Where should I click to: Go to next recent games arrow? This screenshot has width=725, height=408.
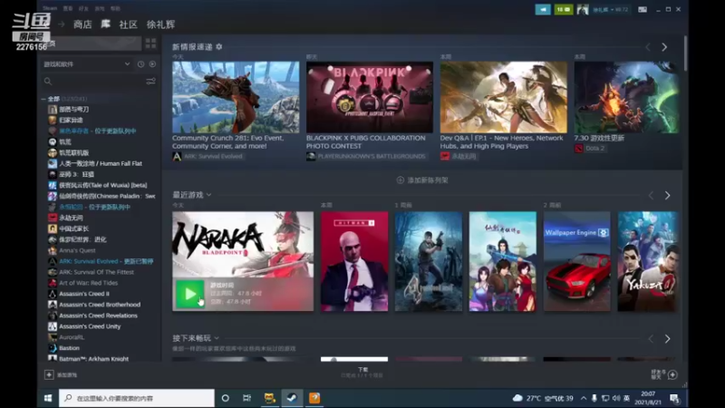tap(667, 196)
